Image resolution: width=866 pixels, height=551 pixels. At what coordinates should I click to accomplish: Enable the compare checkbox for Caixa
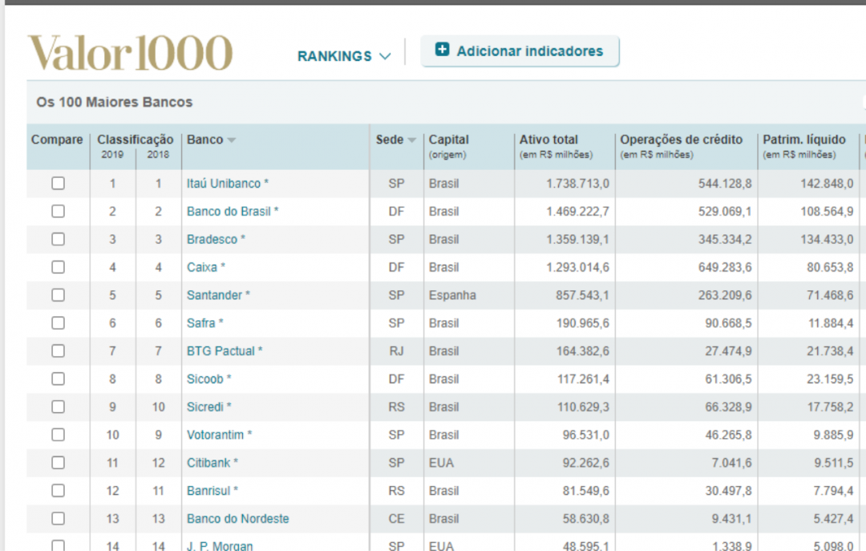tap(57, 267)
